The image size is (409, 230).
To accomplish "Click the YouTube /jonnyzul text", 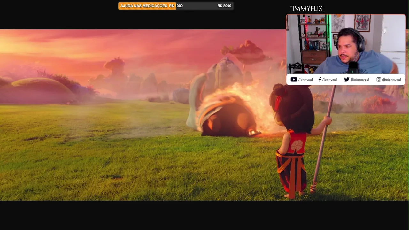I will click(305, 80).
